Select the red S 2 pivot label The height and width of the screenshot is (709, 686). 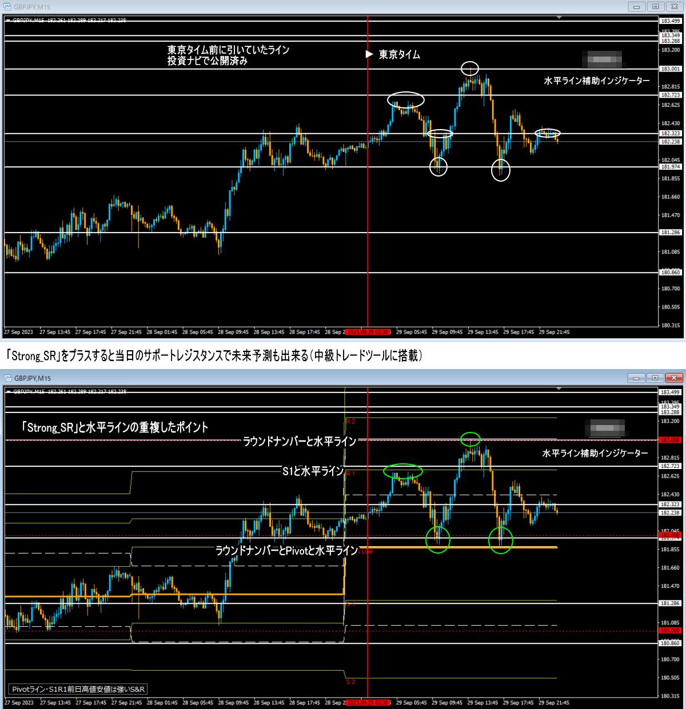point(350,682)
